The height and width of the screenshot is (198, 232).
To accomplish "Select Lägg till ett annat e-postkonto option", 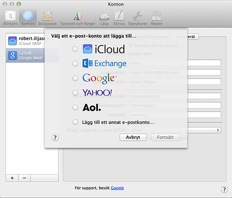I will tap(75, 122).
